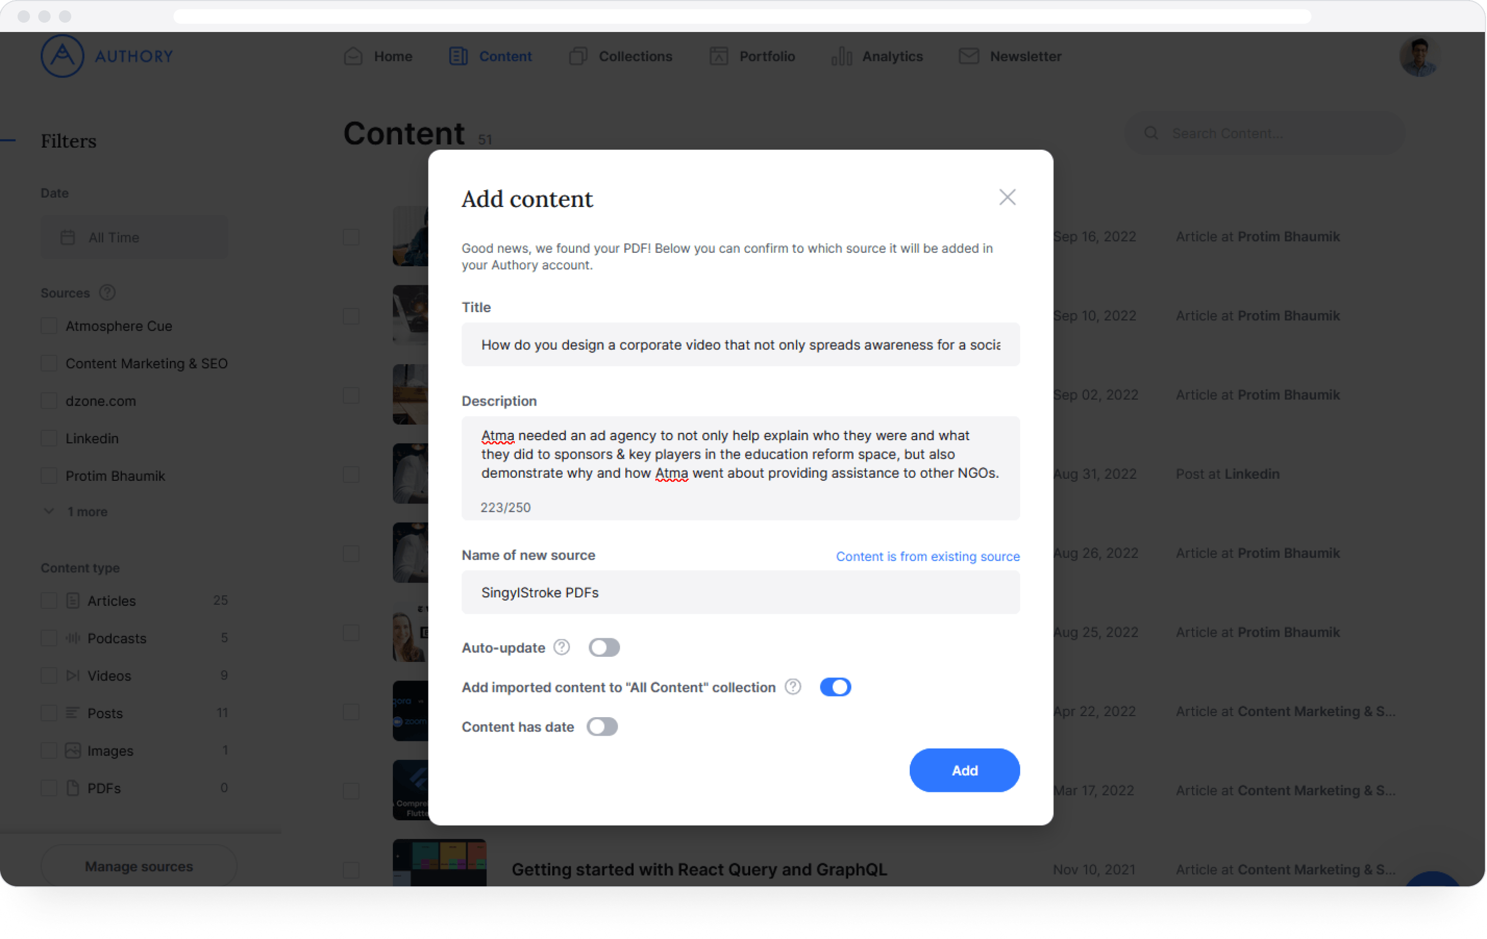The height and width of the screenshot is (939, 1487).
Task: Click the Newsletter nav icon
Action: pyautogui.click(x=968, y=56)
